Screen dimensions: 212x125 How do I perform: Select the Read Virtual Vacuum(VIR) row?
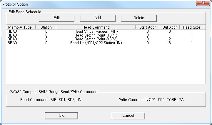(96, 31)
